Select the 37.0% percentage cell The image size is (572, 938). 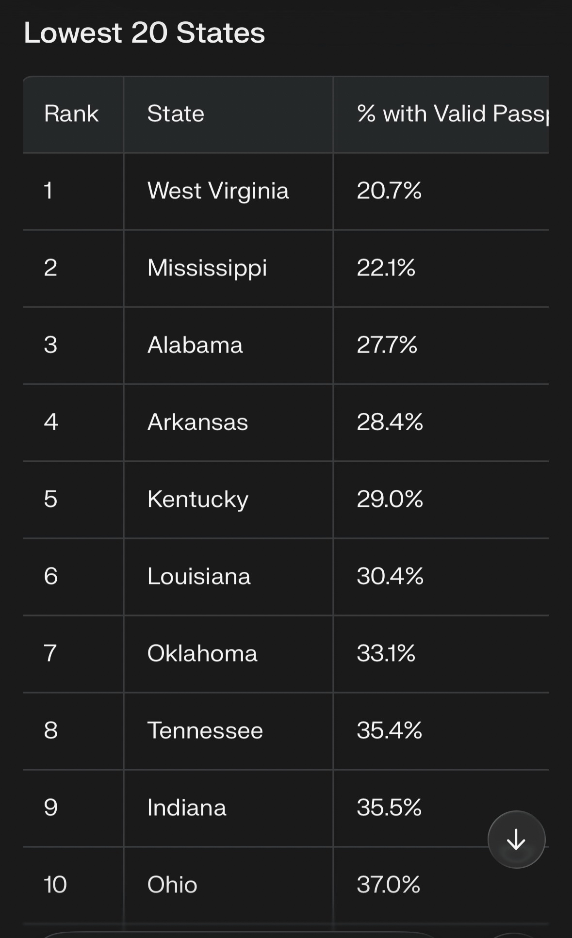tap(389, 885)
